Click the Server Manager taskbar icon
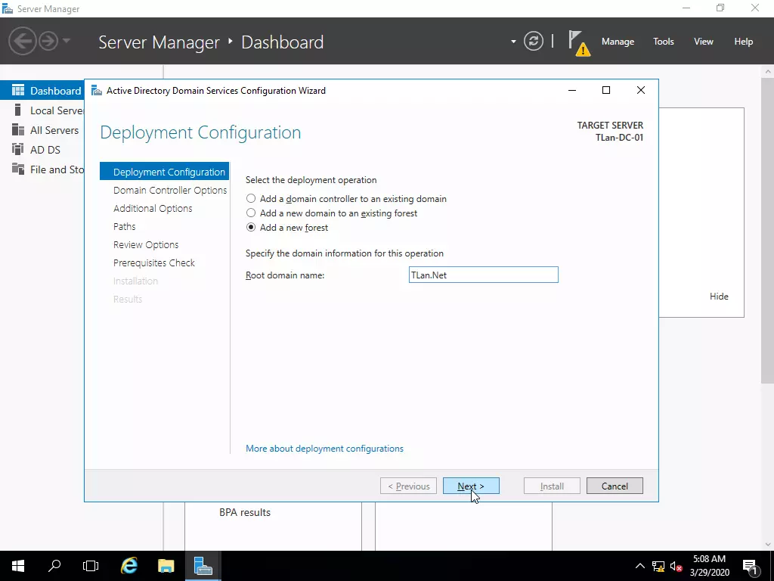This screenshot has height=581, width=774. coord(203,566)
